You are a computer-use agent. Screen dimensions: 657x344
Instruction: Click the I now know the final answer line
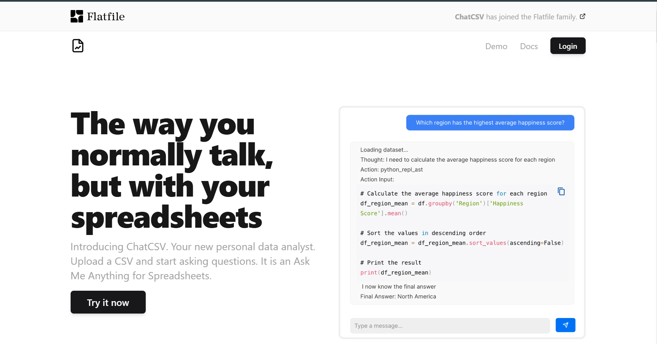[399, 287]
